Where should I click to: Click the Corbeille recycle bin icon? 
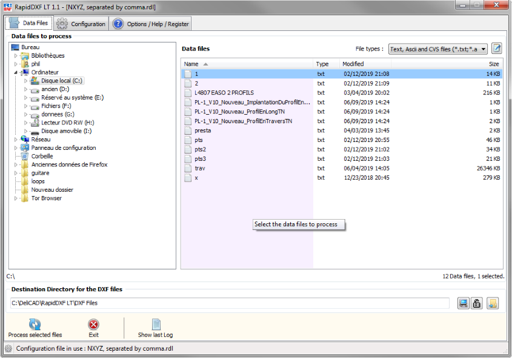tap(25, 157)
